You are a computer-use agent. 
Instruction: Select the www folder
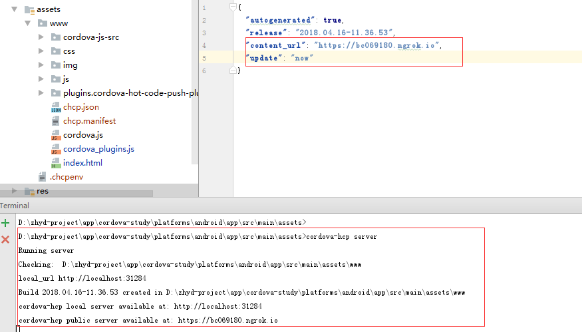[59, 23]
